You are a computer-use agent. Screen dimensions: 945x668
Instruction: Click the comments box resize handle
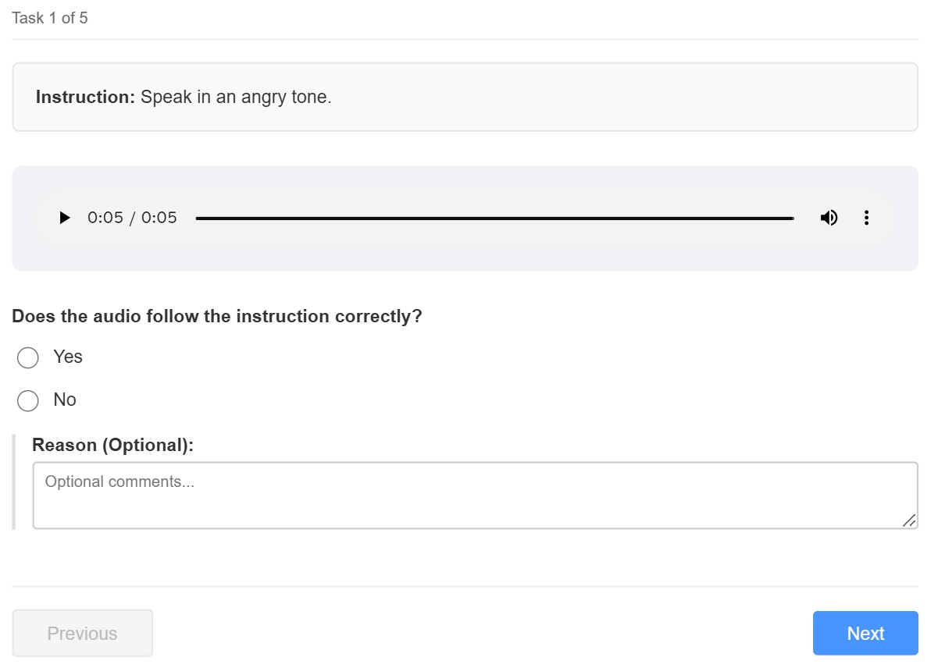click(908, 521)
